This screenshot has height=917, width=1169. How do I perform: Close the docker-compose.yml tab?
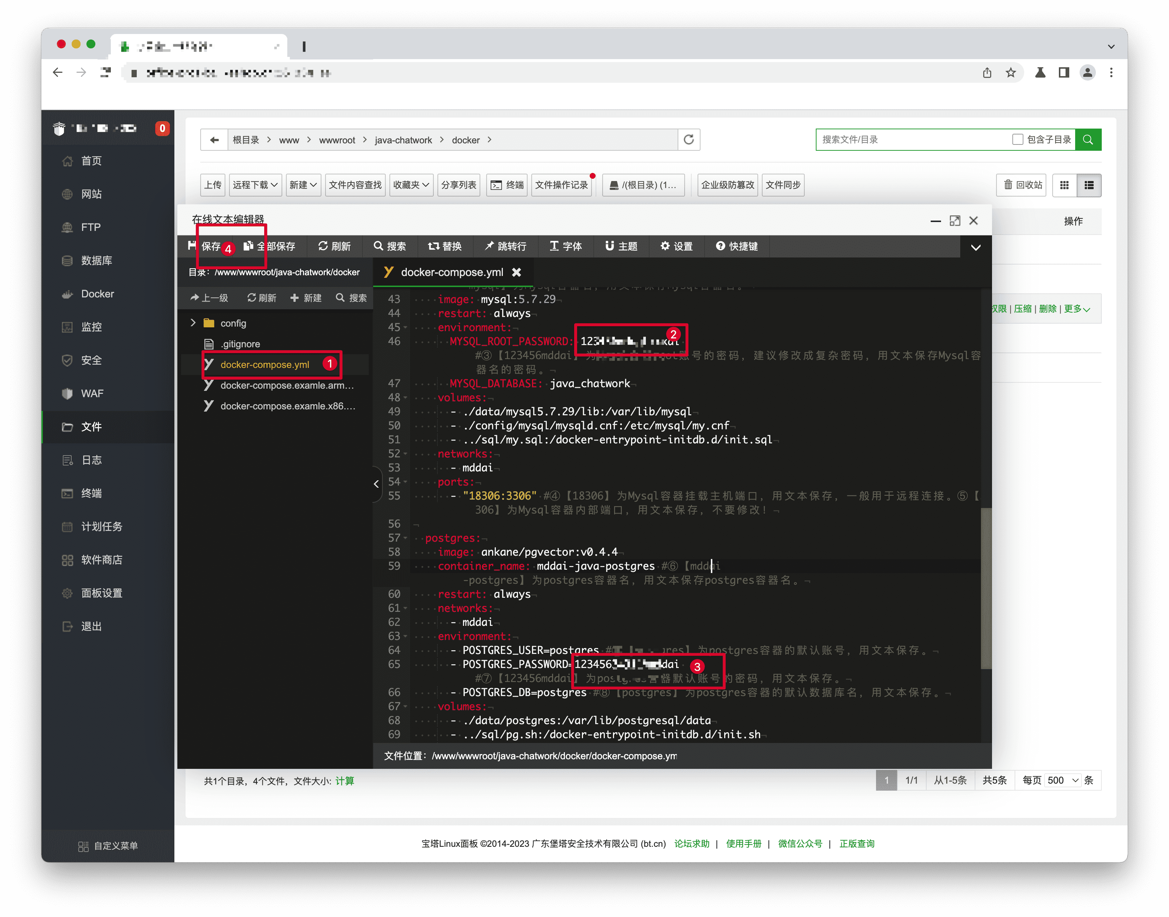point(516,272)
